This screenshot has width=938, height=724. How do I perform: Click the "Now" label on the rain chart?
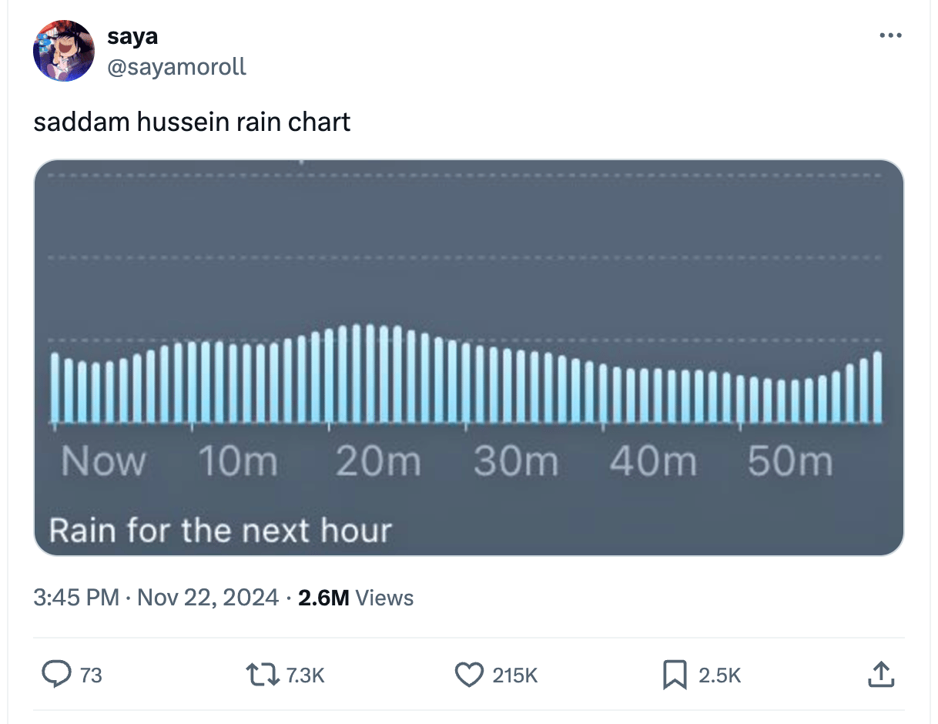pyautogui.click(x=103, y=462)
